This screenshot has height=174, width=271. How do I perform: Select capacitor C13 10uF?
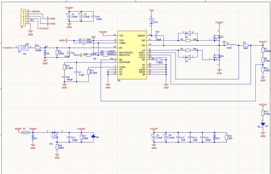[x=178, y=137]
